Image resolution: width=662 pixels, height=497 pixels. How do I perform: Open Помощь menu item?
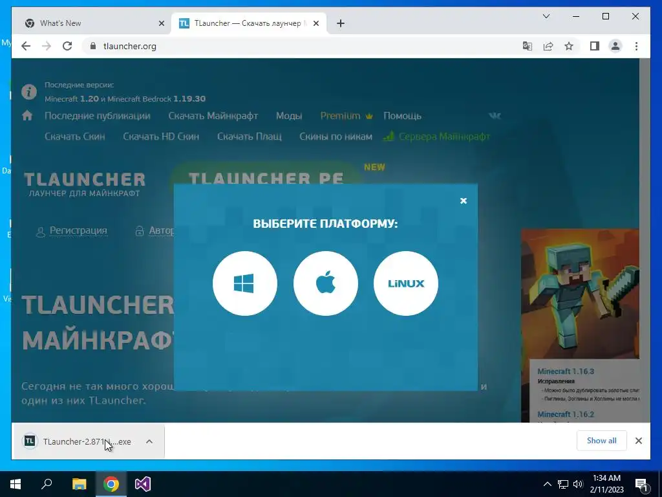point(402,116)
